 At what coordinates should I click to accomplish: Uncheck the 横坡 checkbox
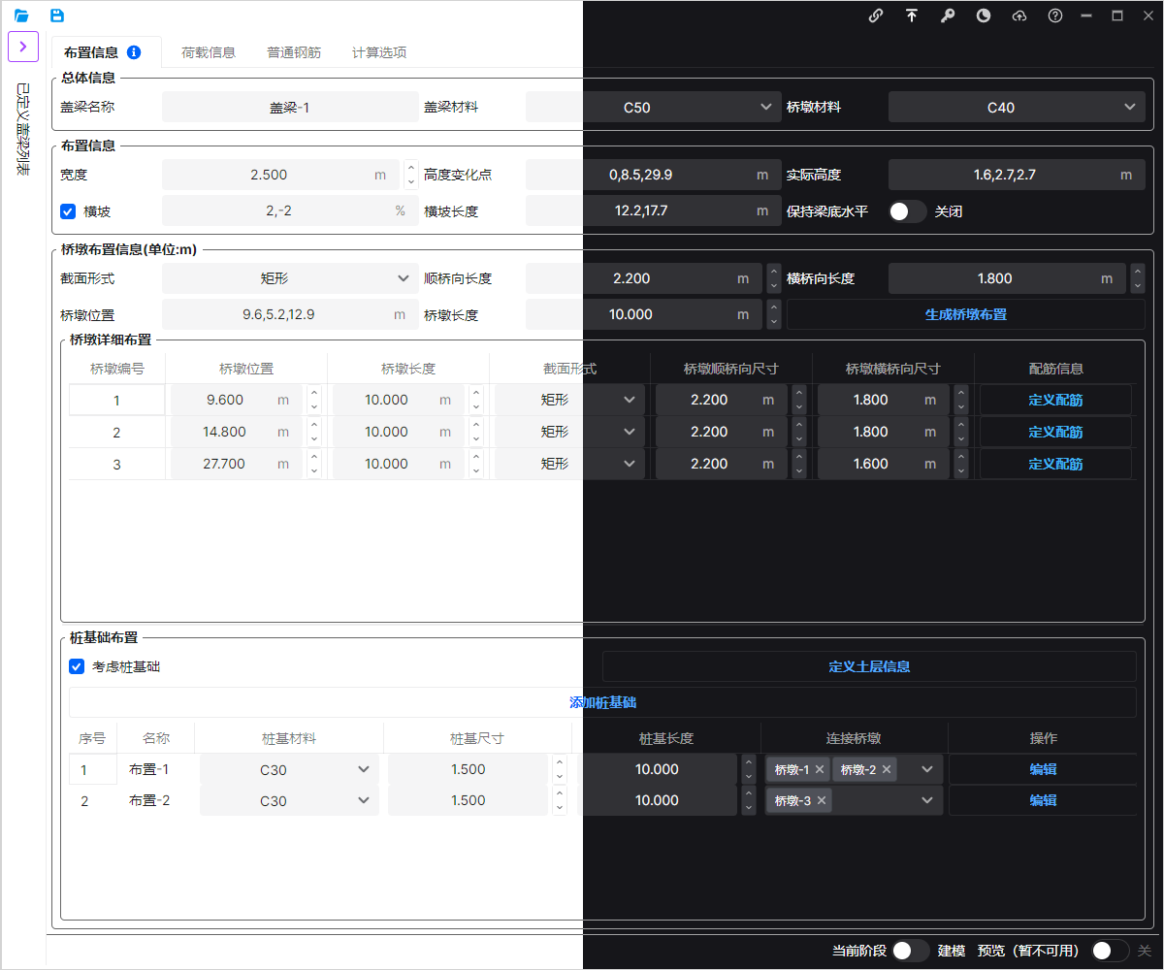click(x=68, y=210)
